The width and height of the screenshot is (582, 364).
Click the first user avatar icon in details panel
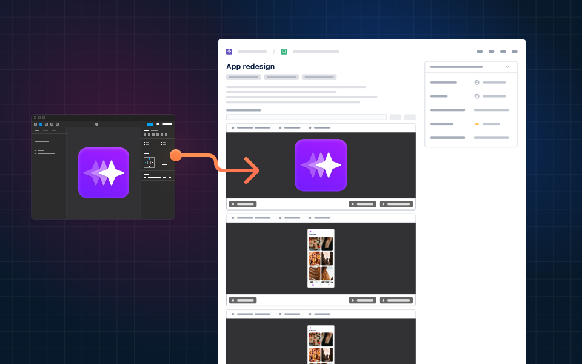coord(477,83)
